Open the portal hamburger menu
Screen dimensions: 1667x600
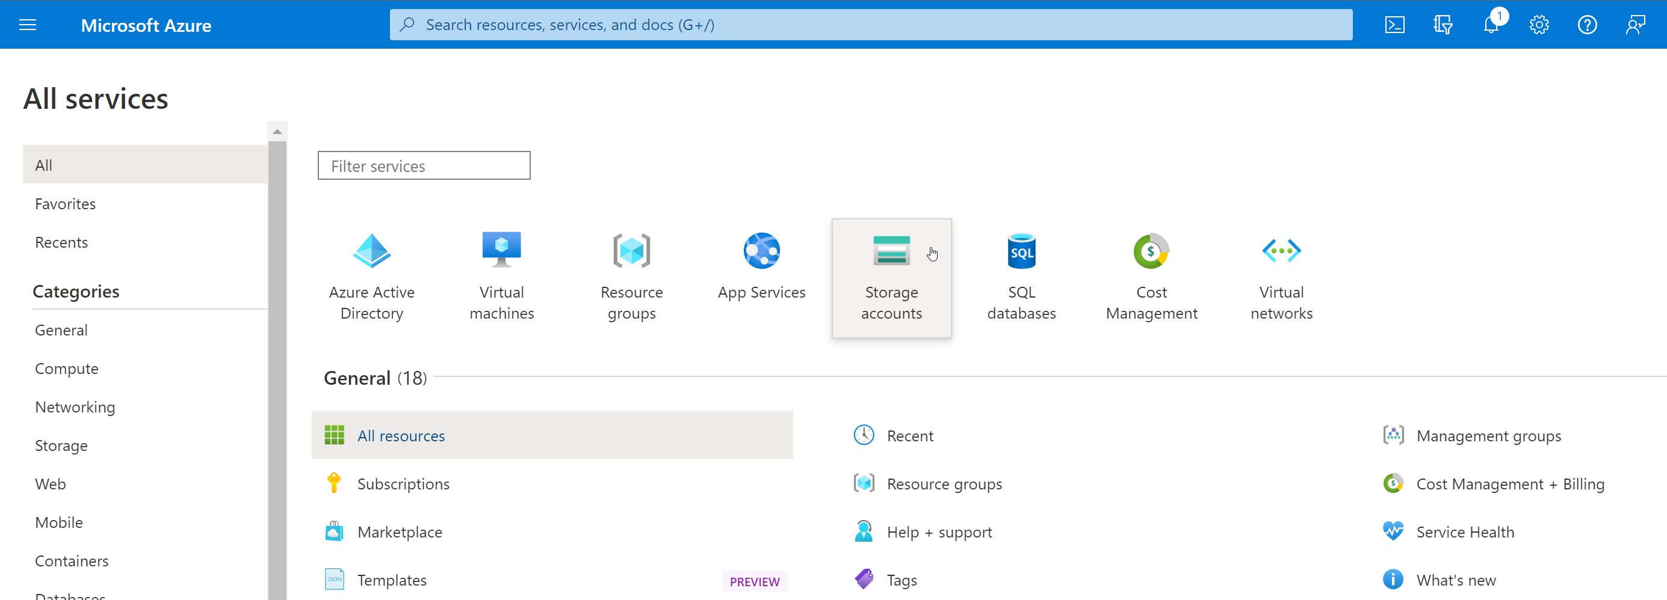coord(28,25)
